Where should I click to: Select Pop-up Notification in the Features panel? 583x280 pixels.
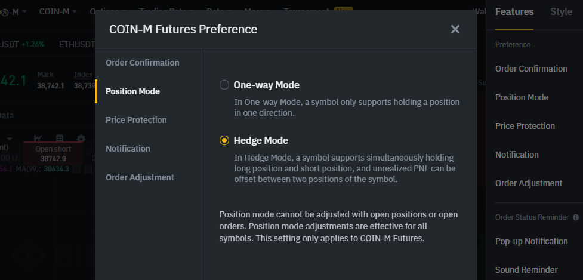[531, 241]
